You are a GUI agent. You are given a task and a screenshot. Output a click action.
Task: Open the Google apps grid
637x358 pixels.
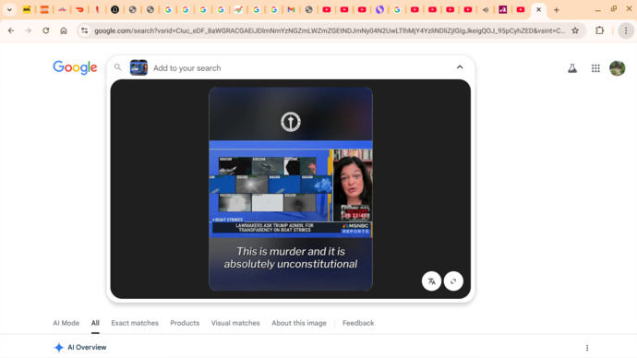[595, 68]
